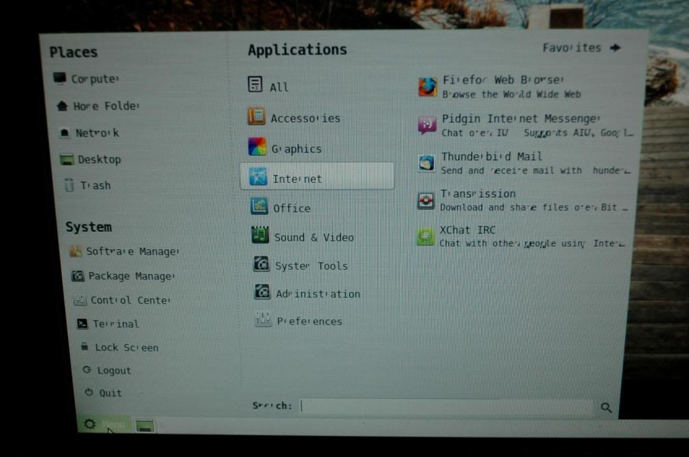689x457 pixels.
Task: Click the search magnifier icon
Action: (606, 408)
